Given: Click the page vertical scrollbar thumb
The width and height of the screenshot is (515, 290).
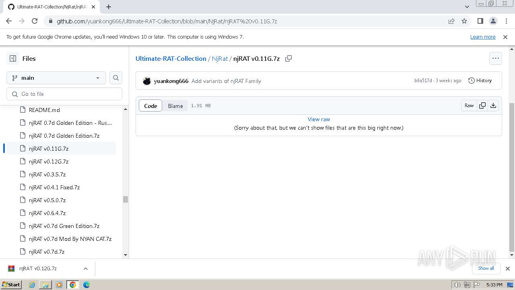Looking at the screenshot, I should pos(512,176).
